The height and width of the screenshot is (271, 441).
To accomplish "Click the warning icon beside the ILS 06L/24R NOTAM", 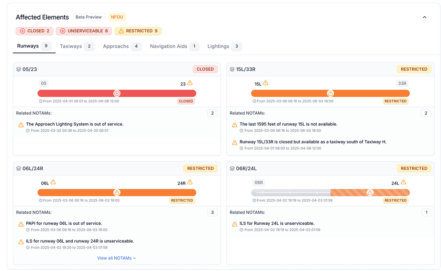I will coord(21,242).
